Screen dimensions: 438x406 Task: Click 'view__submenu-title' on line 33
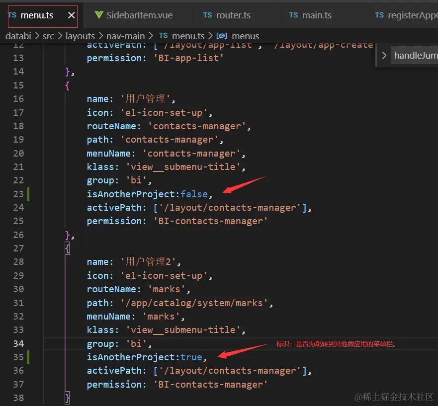183,330
